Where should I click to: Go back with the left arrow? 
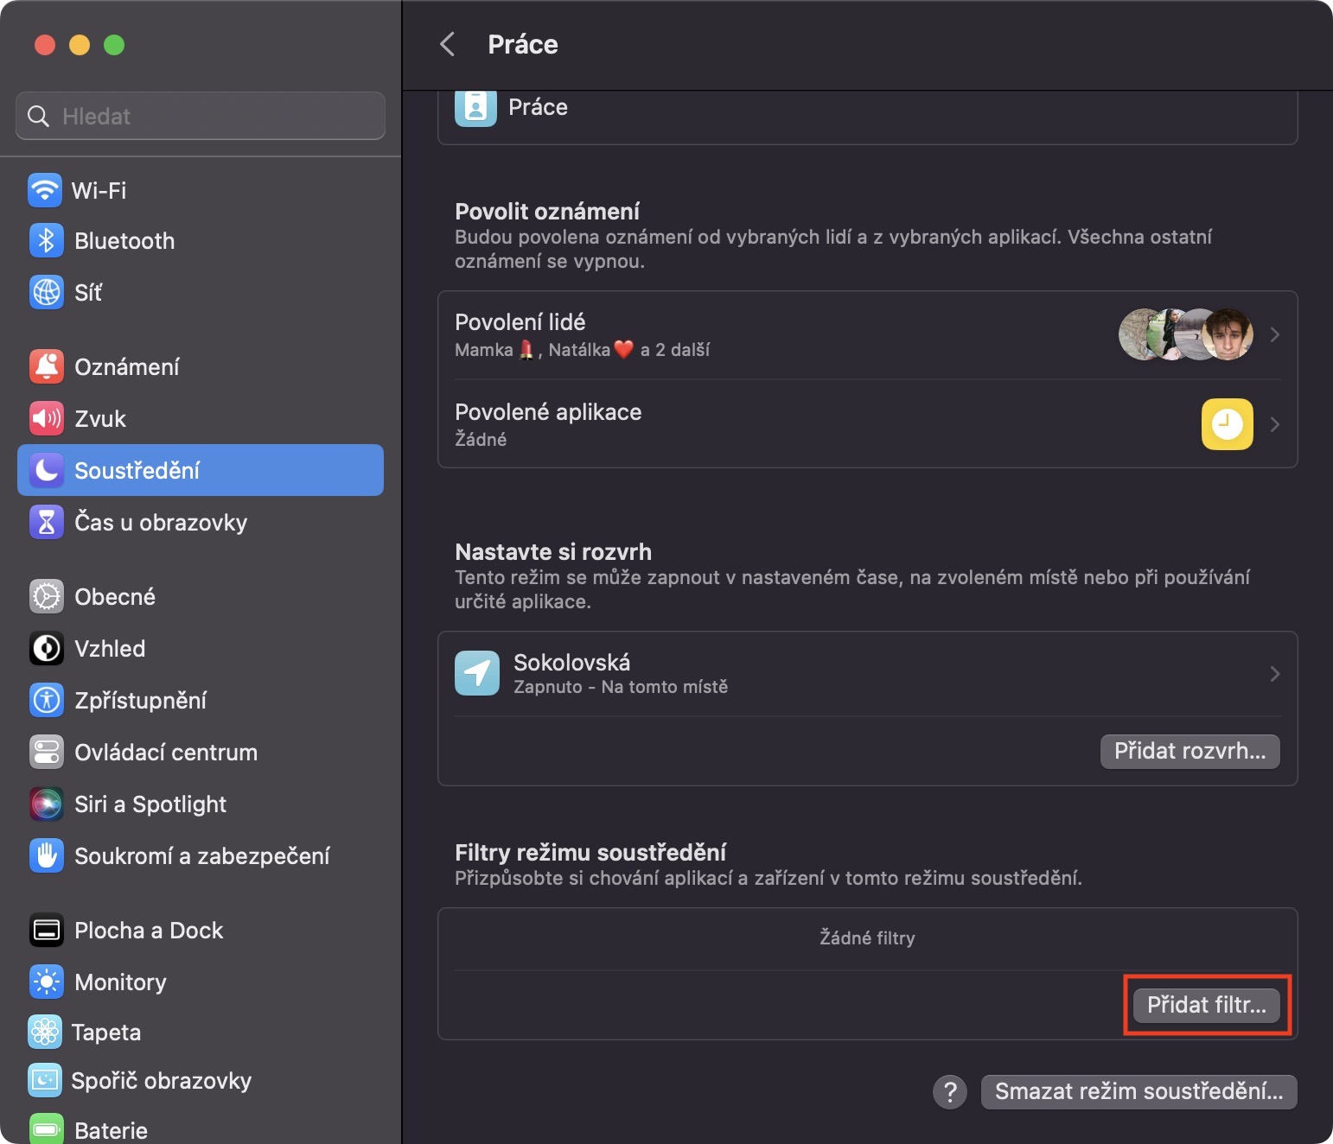[448, 44]
